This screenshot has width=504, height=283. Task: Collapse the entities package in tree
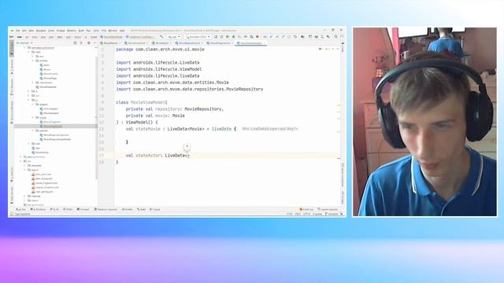pyautogui.click(x=33, y=61)
